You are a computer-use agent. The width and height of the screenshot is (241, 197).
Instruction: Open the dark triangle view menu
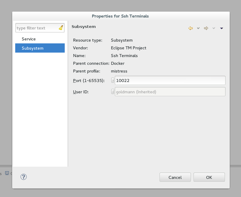point(222,28)
